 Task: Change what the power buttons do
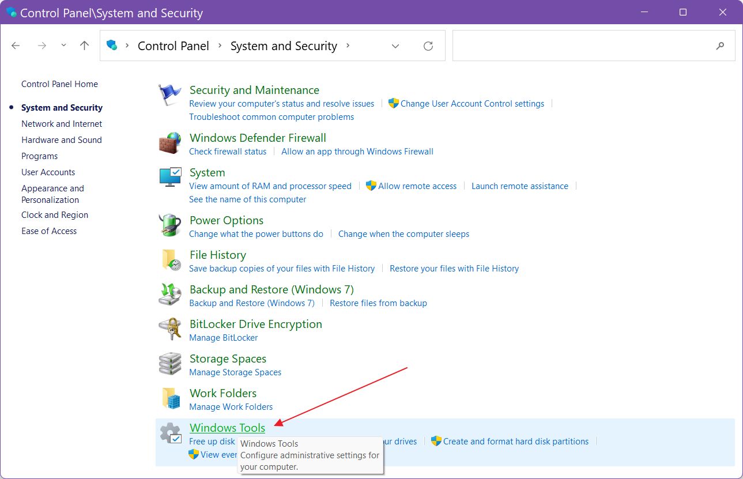pyautogui.click(x=257, y=234)
